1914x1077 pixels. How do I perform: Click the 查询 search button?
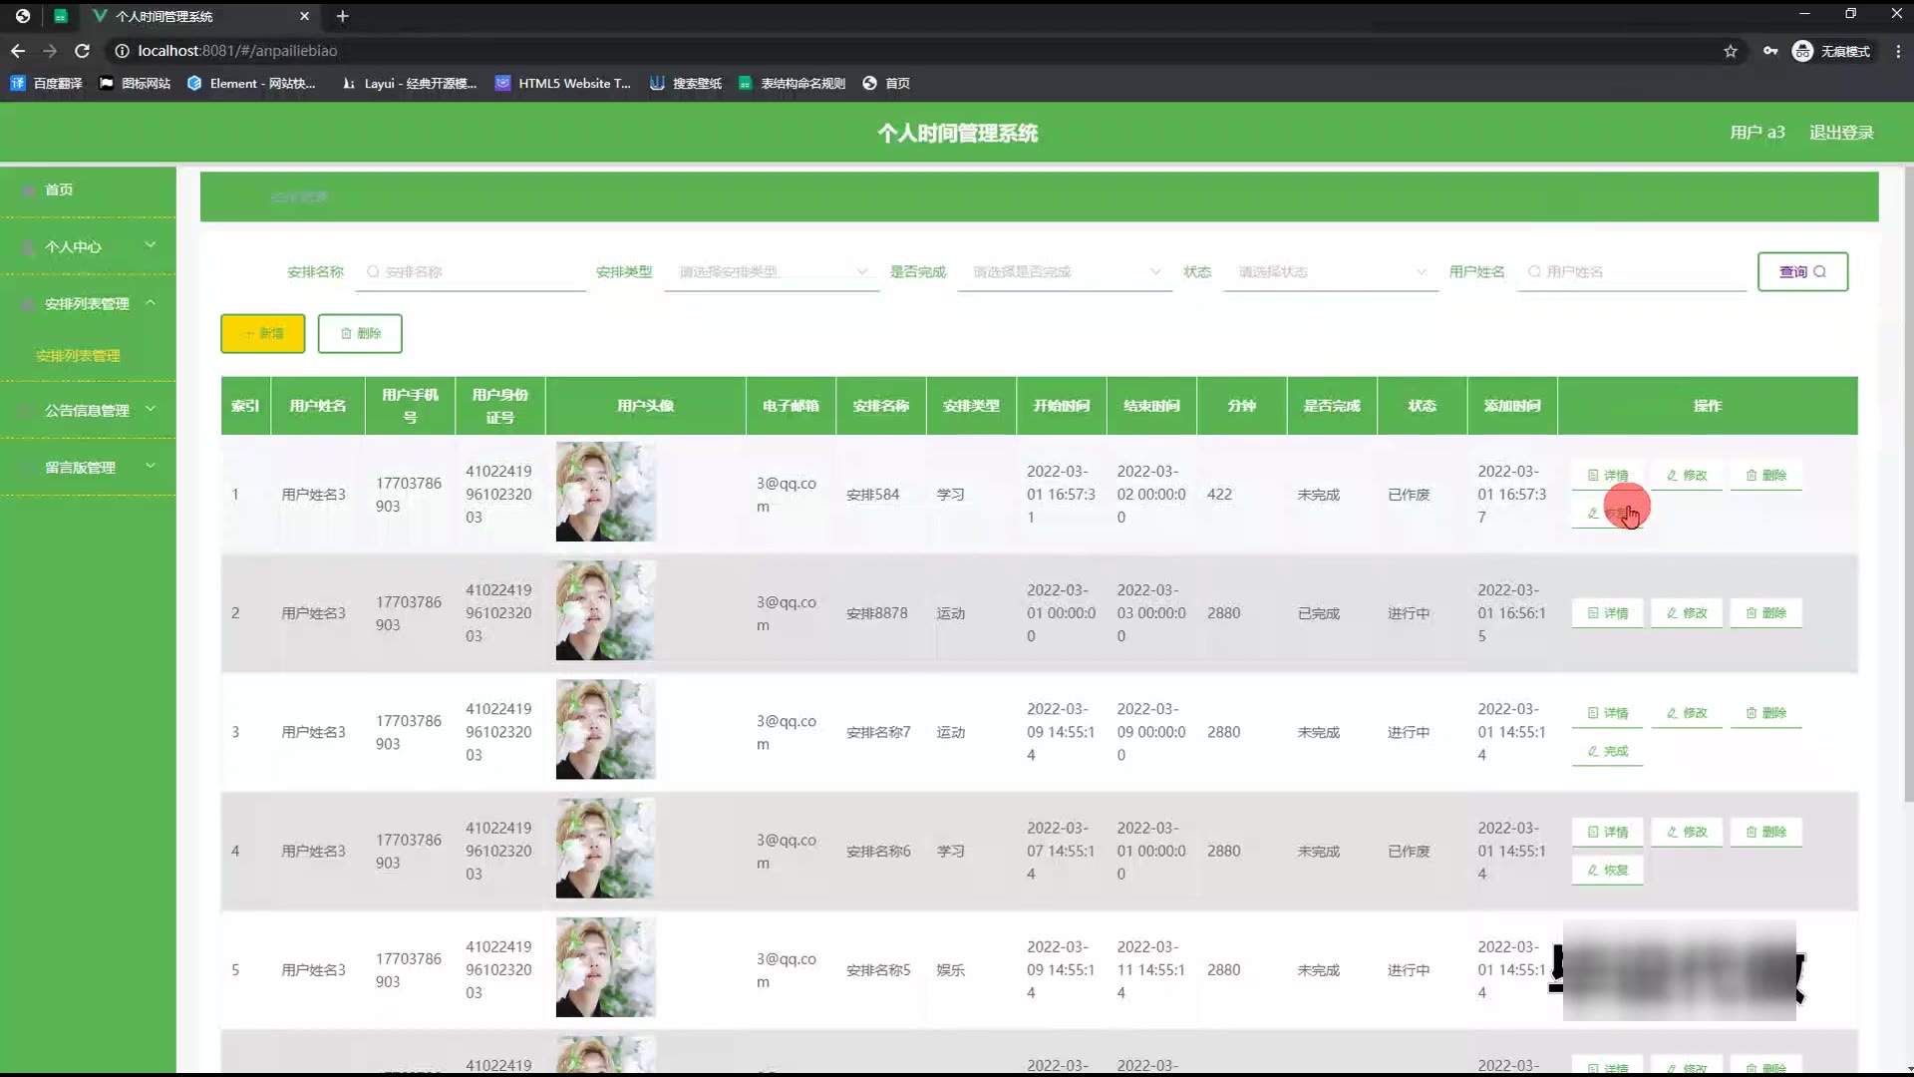point(1801,271)
